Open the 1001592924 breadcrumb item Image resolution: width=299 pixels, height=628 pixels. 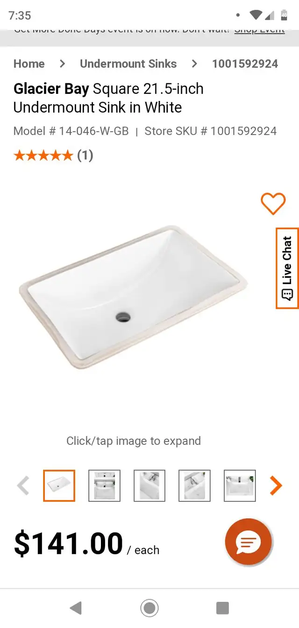click(245, 64)
